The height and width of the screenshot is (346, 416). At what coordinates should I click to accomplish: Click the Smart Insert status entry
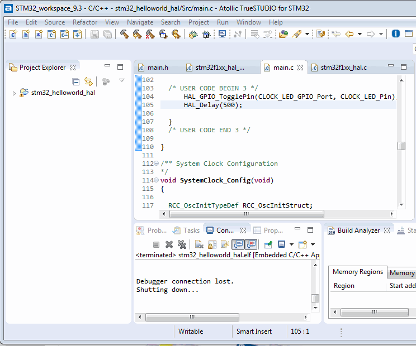254,331
